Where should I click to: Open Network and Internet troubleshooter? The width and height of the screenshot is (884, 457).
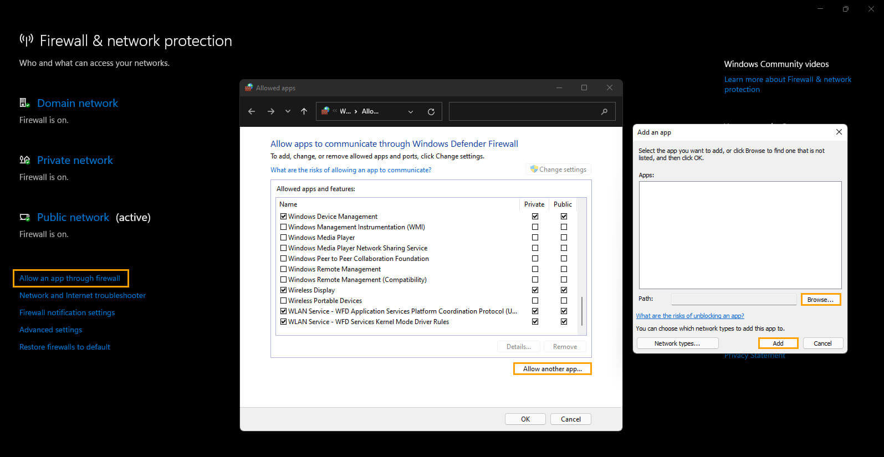[x=83, y=295]
